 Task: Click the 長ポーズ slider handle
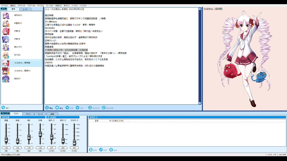pyautogui.click(x=63, y=140)
